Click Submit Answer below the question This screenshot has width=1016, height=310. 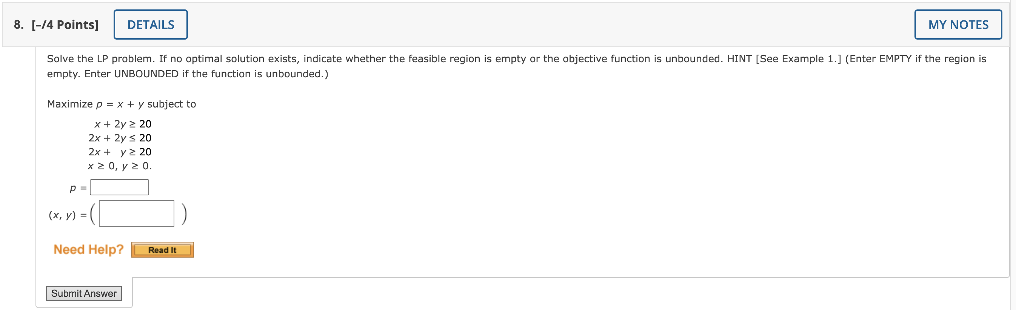(84, 293)
